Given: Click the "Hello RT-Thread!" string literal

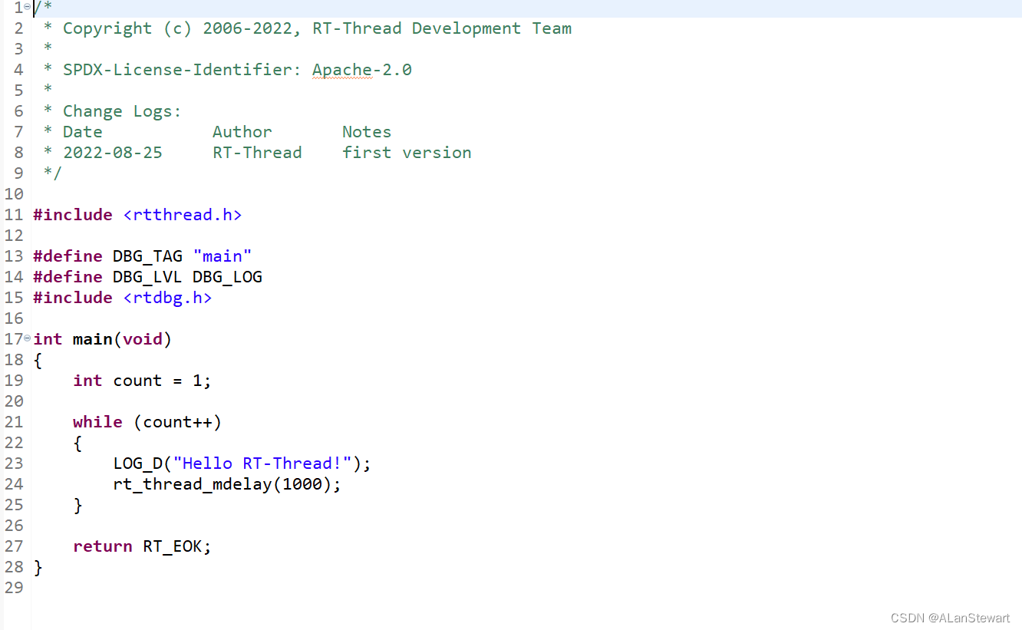Looking at the screenshot, I should [262, 463].
